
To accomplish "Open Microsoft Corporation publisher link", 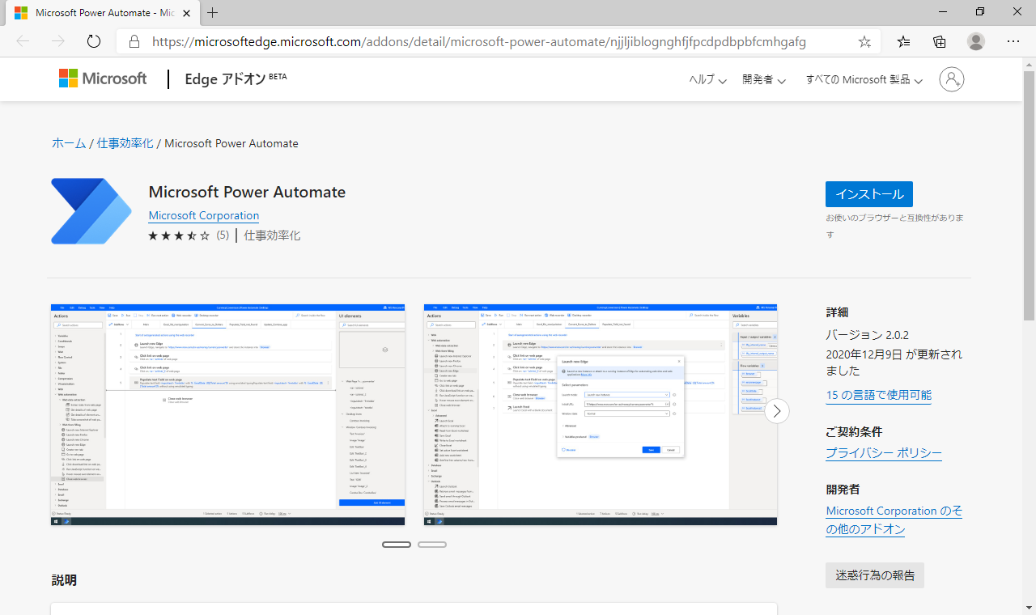I will coord(204,215).
